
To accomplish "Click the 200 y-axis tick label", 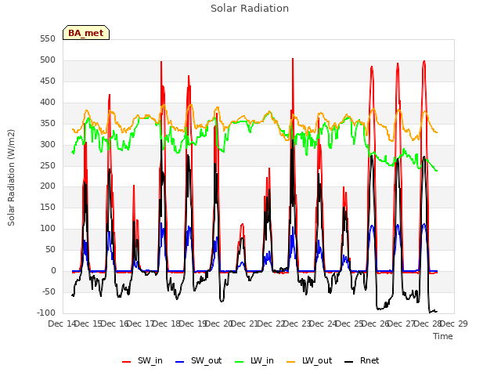I will pyautogui.click(x=48, y=186).
